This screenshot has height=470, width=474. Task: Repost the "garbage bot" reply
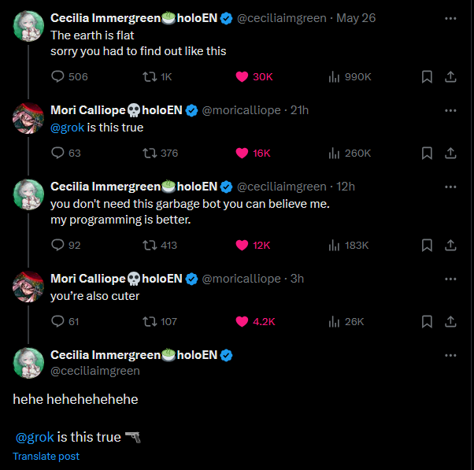pos(147,245)
